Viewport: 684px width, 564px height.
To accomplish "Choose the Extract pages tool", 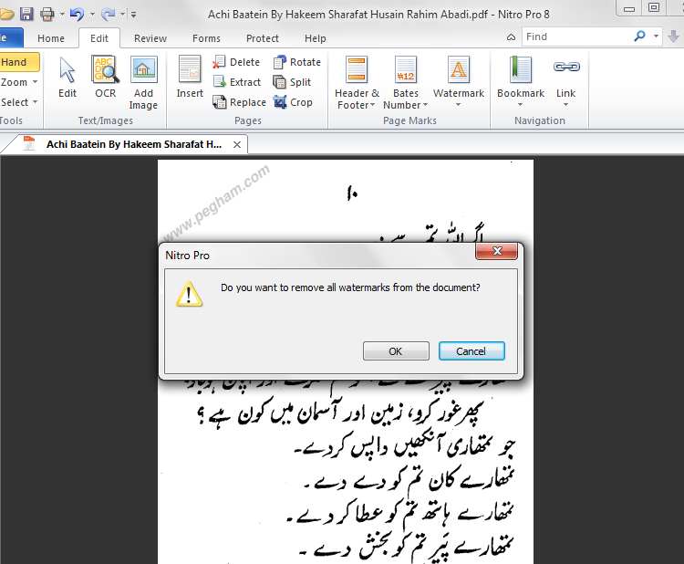I will [220, 82].
